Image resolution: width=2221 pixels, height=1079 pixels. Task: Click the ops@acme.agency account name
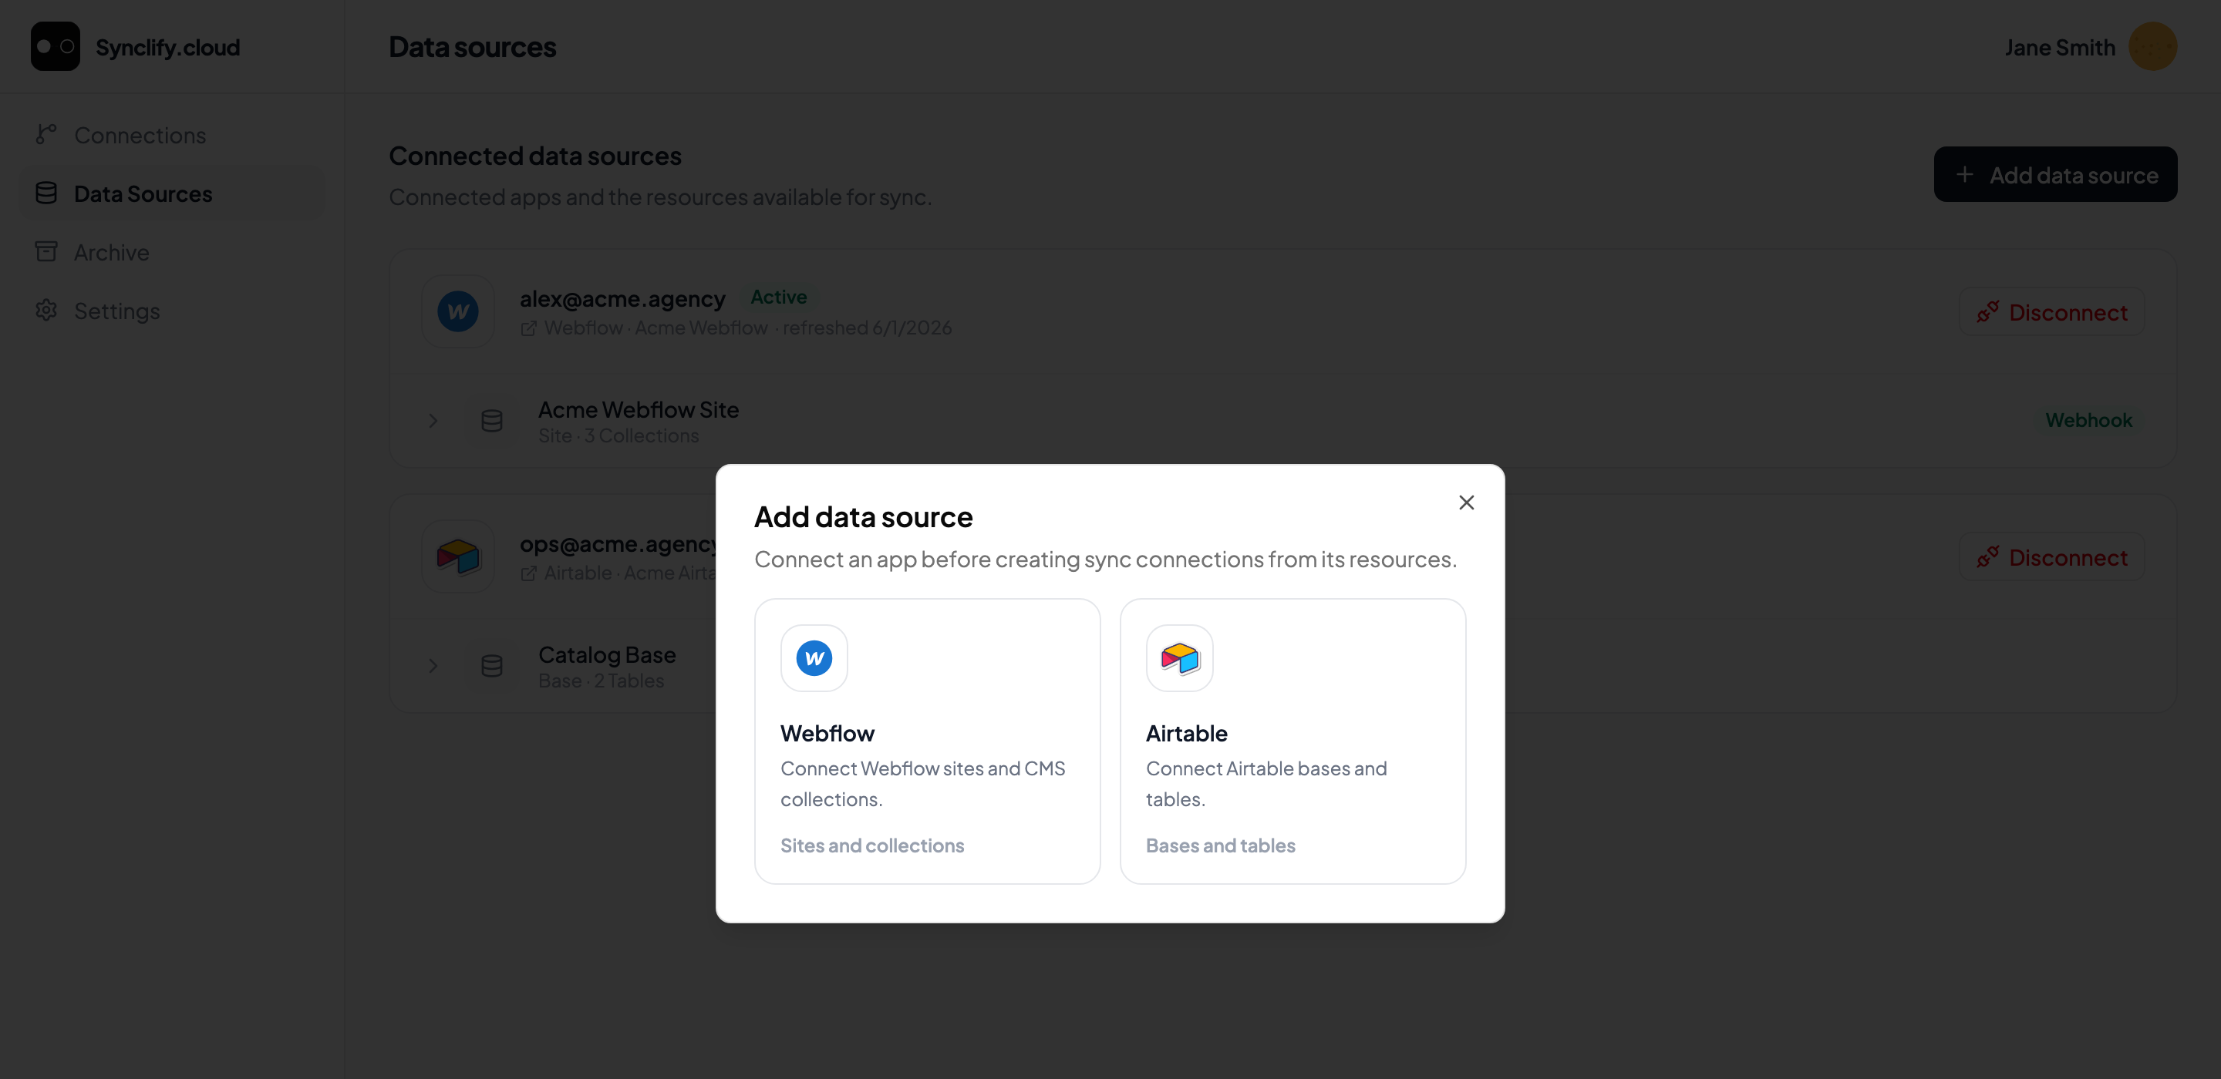point(618,544)
